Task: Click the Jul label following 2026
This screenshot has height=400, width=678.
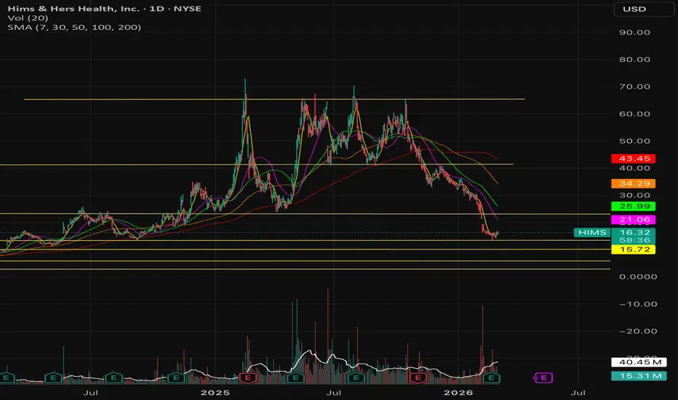Action: click(578, 393)
